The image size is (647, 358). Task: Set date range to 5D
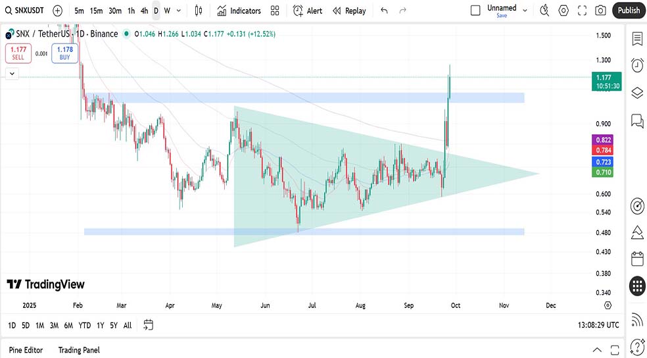26,325
